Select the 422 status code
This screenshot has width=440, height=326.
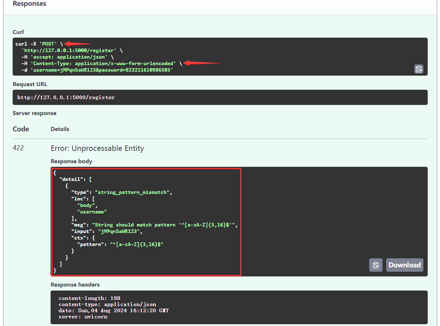tap(18, 148)
